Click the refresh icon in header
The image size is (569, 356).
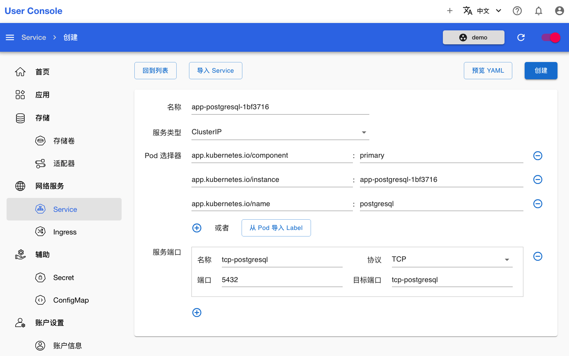(x=521, y=37)
